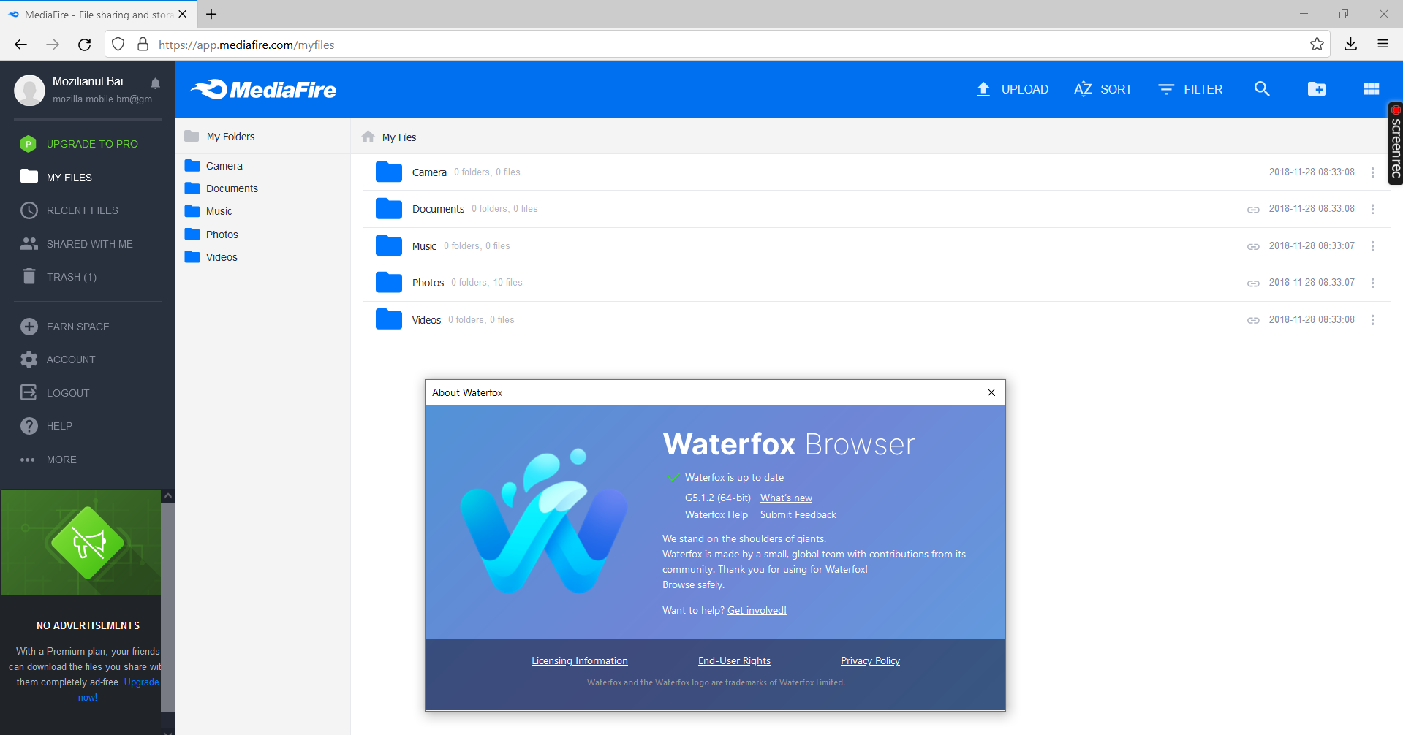Click the notification bell icon
Screen dimensions: 1403x735
pyautogui.click(x=154, y=83)
